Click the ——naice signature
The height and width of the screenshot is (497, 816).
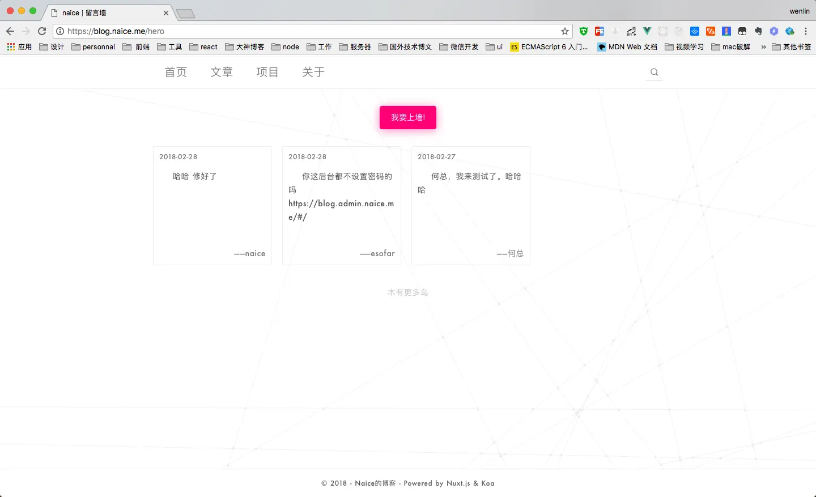pyautogui.click(x=250, y=253)
